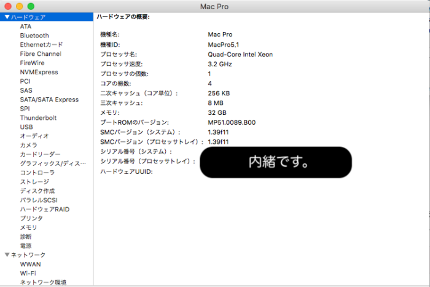Collapse the ハードウェア section triangle
Image resolution: width=430 pixels, height=287 pixels.
point(7,17)
